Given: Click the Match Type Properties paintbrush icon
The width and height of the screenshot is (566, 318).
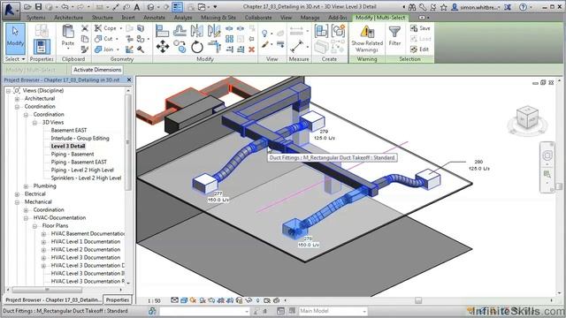Looking at the screenshot, I should click(x=85, y=49).
